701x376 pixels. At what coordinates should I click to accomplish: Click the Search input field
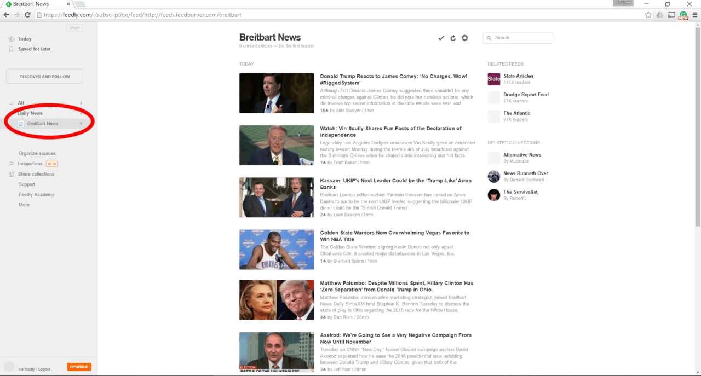[518, 38]
